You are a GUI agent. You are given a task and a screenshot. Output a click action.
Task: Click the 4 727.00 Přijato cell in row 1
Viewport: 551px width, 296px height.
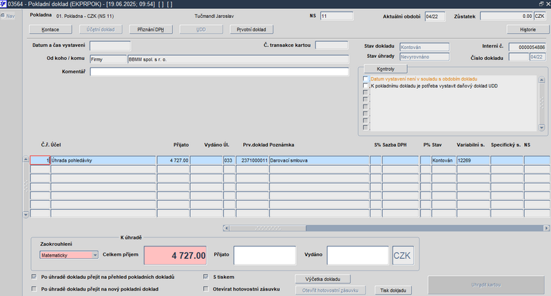click(x=174, y=160)
